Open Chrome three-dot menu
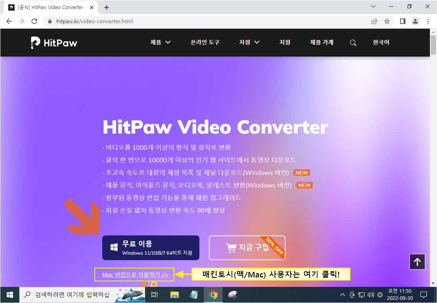The height and width of the screenshot is (303, 437). 428,21
